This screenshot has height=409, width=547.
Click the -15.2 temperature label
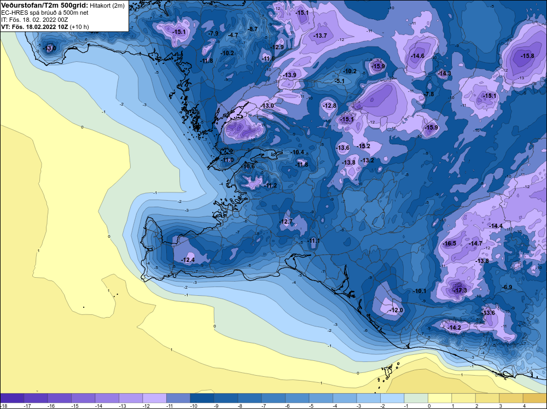363,146
